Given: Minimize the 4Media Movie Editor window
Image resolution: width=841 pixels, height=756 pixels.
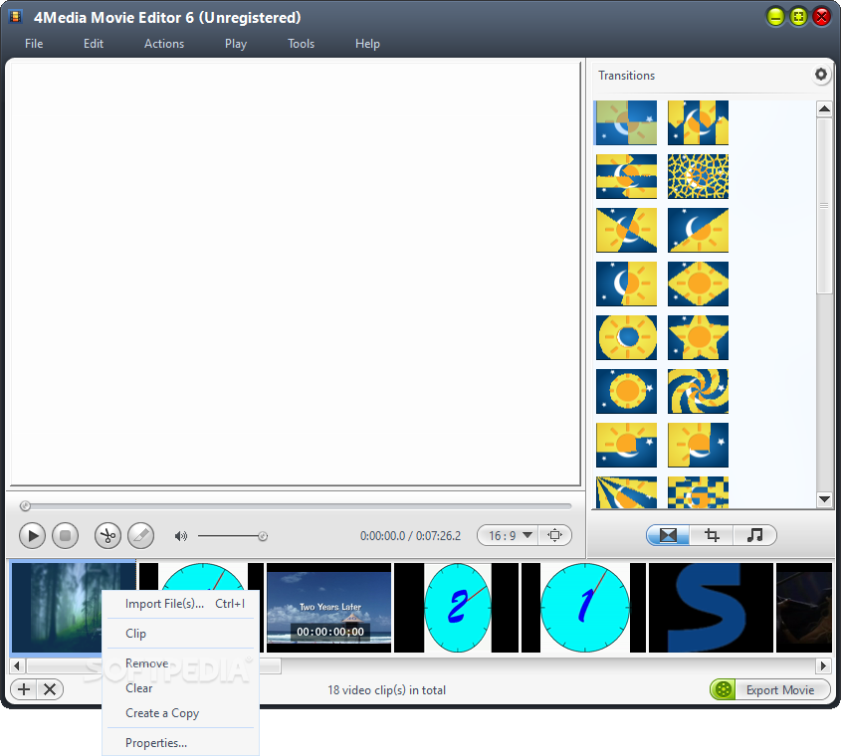Looking at the screenshot, I should 775,17.
